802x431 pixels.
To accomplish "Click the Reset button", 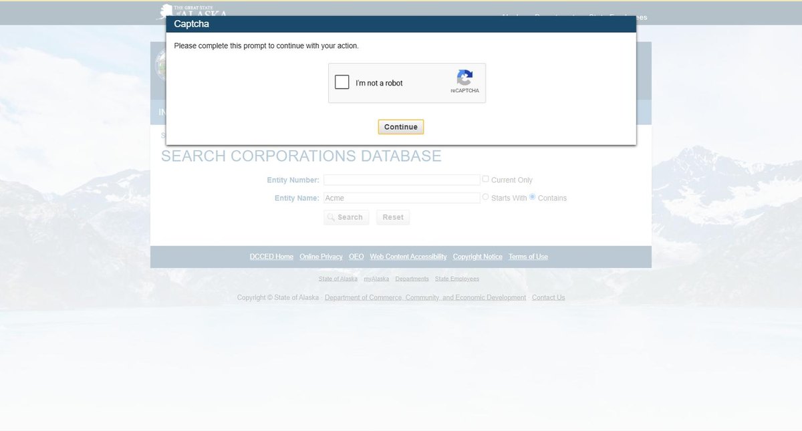I will (x=393, y=217).
